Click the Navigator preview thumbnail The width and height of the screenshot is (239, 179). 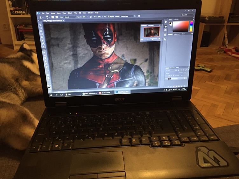tap(152, 32)
